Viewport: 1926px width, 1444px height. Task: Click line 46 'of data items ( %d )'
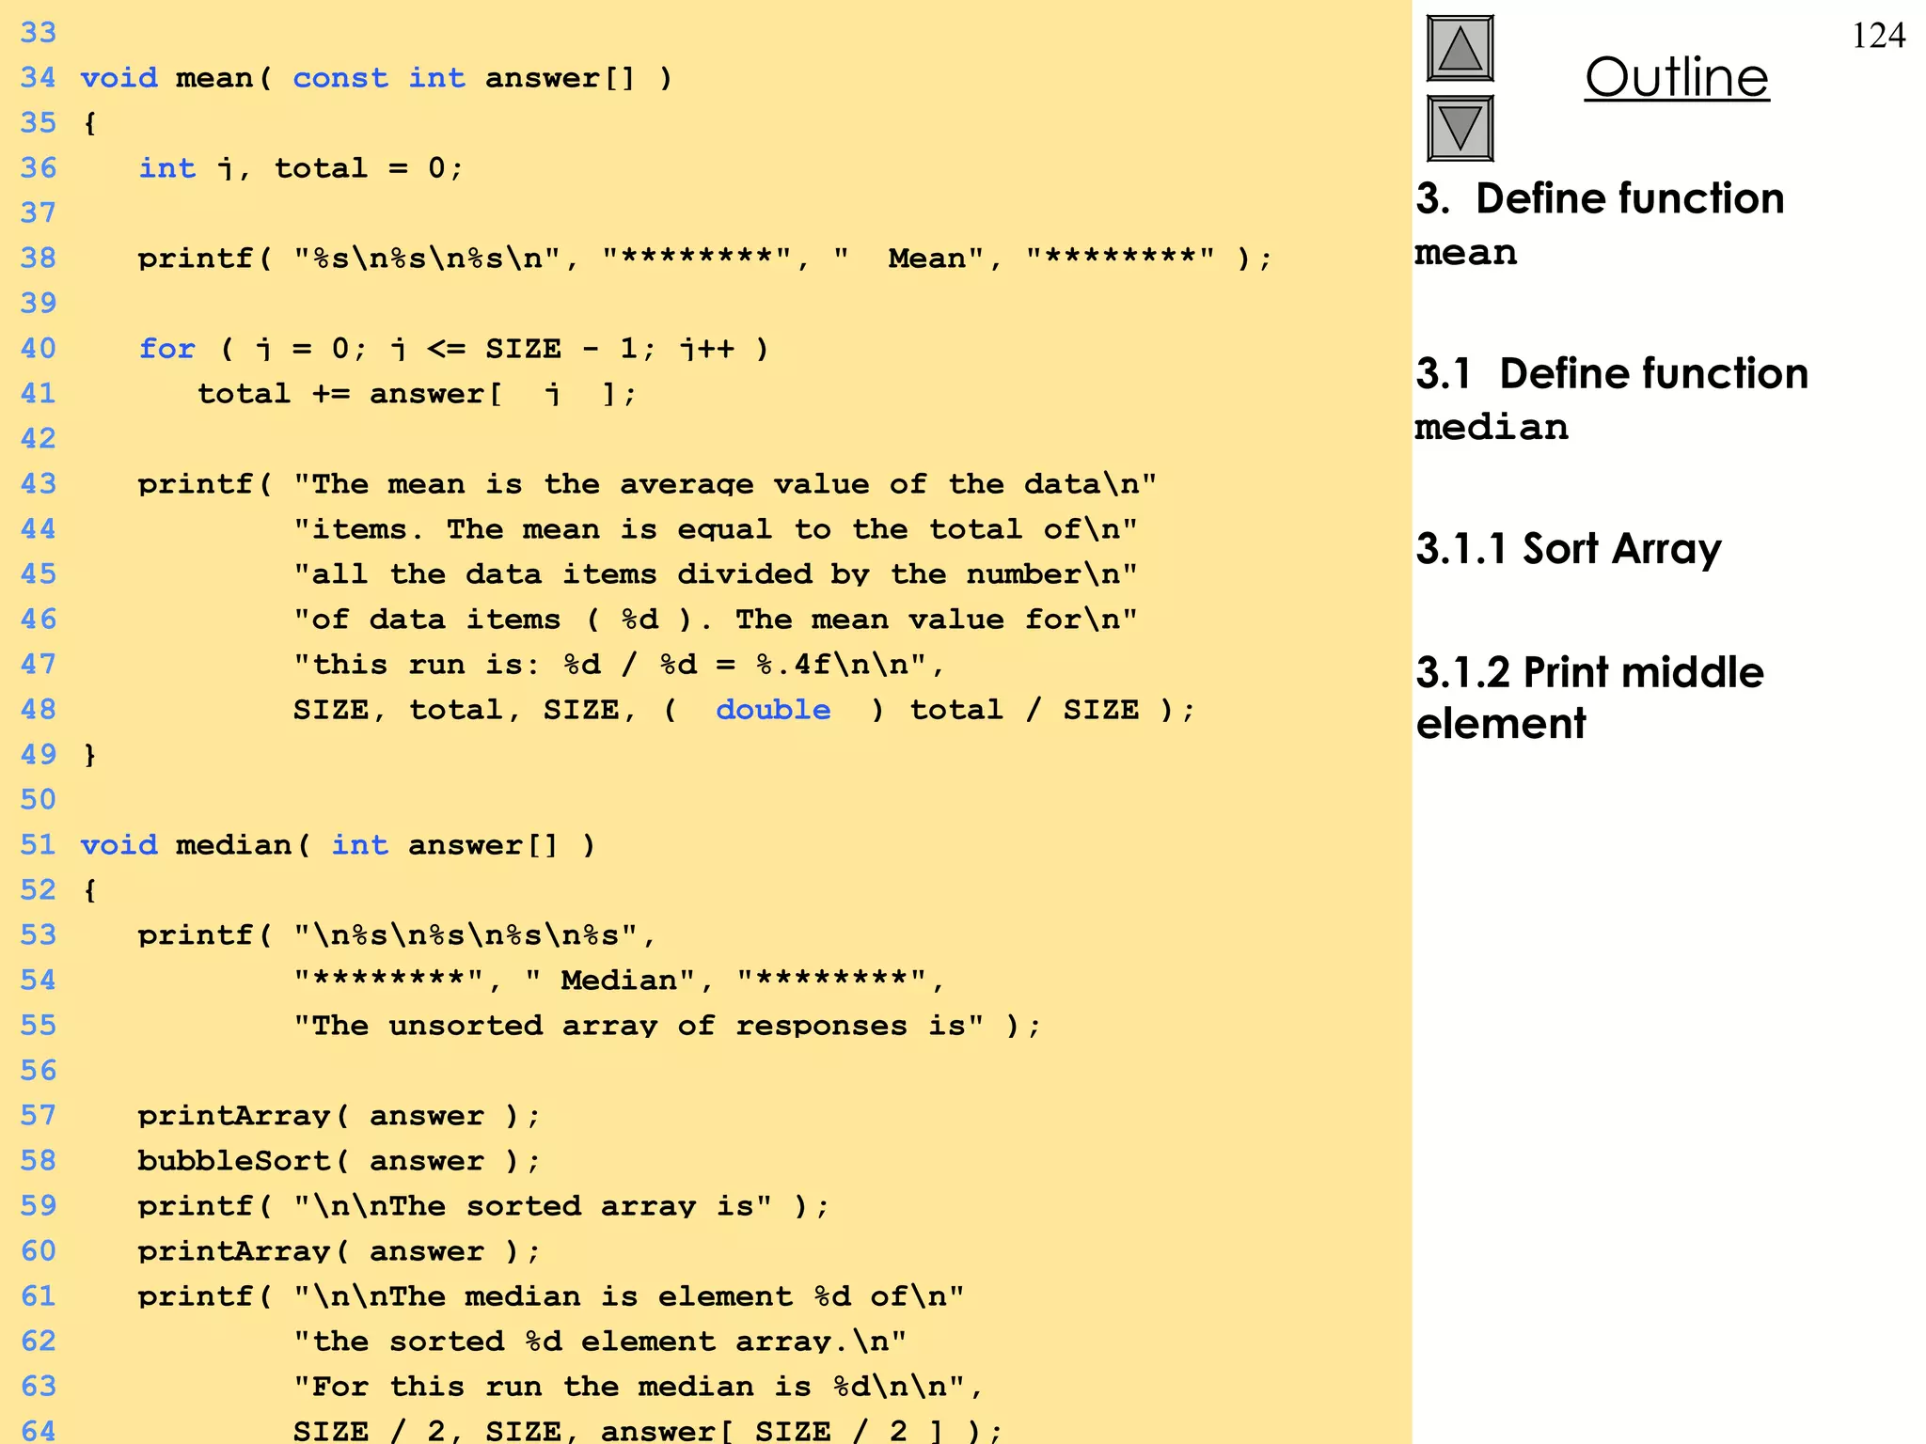pos(716,620)
